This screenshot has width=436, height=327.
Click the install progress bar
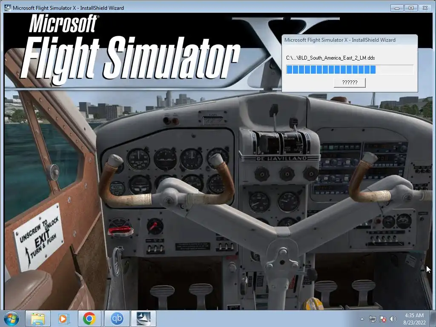pos(350,69)
